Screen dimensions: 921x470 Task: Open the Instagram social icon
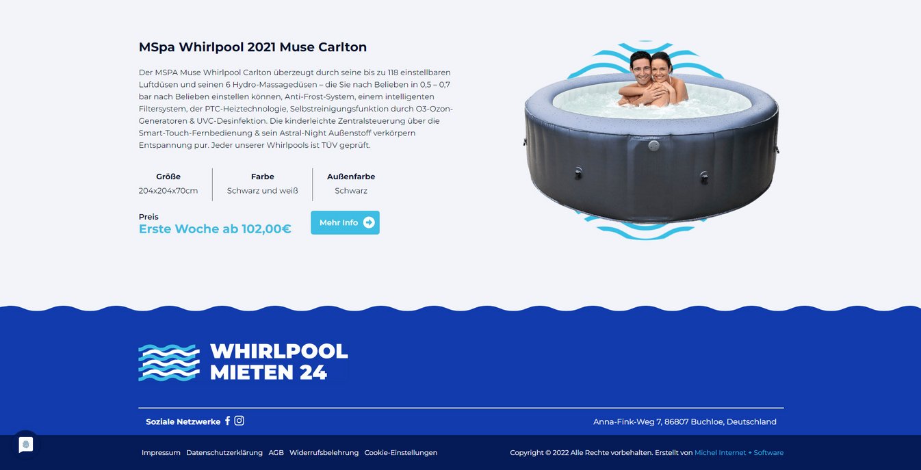point(239,421)
